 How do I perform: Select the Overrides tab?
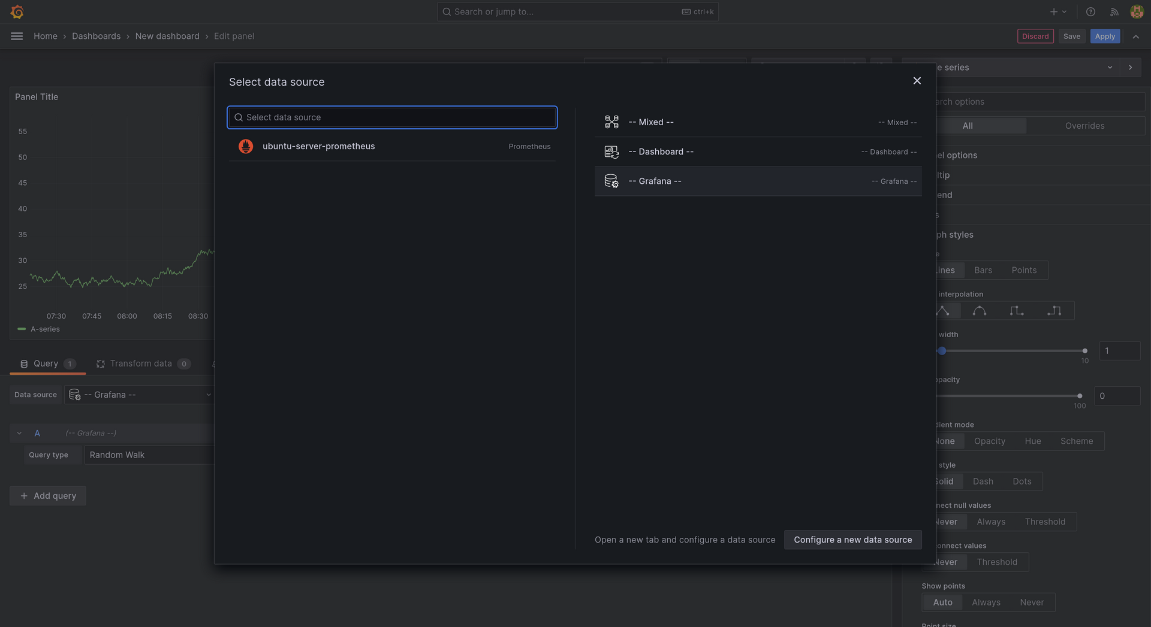pyautogui.click(x=1084, y=126)
